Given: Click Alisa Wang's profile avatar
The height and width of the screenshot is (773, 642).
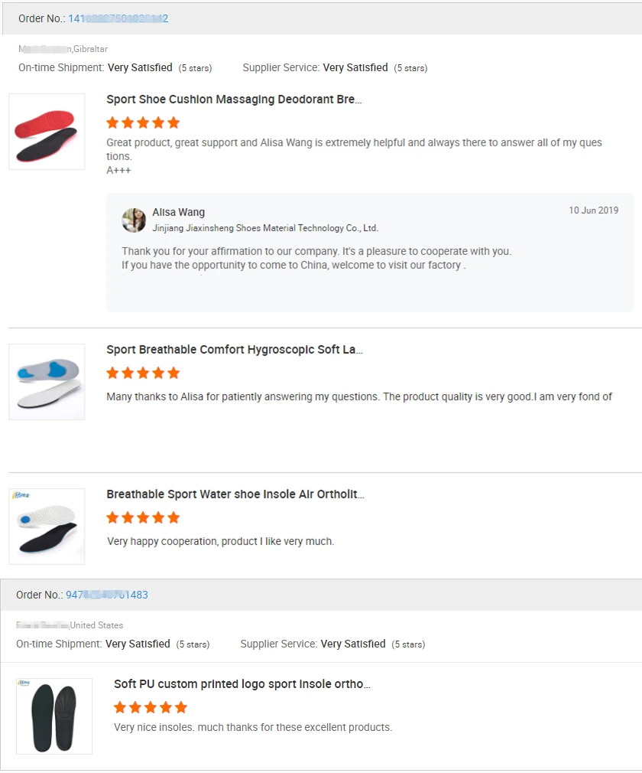Looking at the screenshot, I should tap(134, 220).
